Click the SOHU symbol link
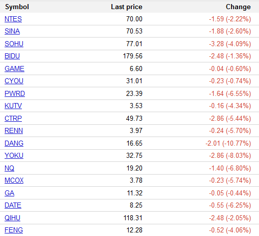Screen dimensions: 259x236 [14, 44]
